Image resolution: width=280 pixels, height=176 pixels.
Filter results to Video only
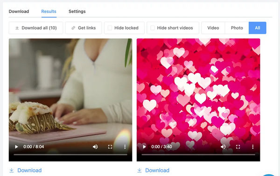(x=213, y=28)
